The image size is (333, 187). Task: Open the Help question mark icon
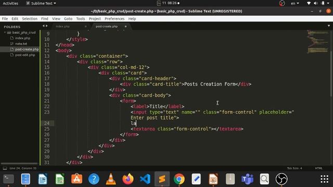click(x=94, y=179)
